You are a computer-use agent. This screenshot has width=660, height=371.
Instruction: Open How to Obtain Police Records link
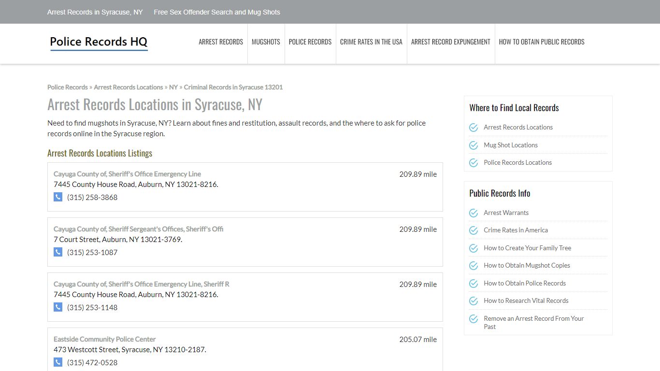pyautogui.click(x=525, y=283)
